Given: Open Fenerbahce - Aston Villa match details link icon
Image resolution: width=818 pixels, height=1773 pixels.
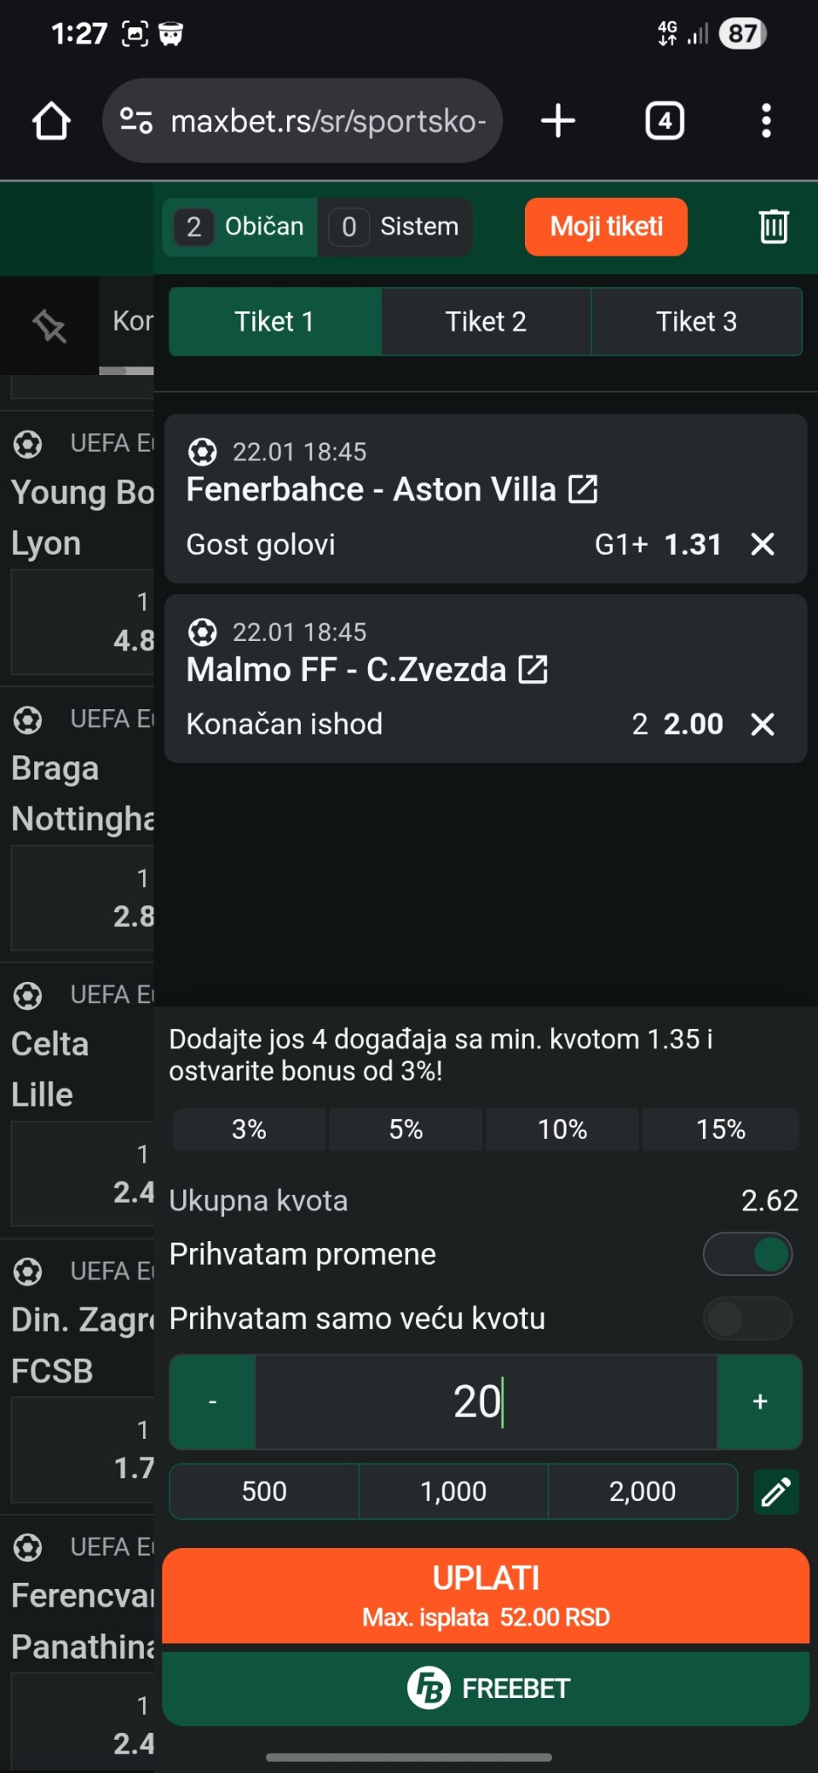Looking at the screenshot, I should (x=584, y=489).
